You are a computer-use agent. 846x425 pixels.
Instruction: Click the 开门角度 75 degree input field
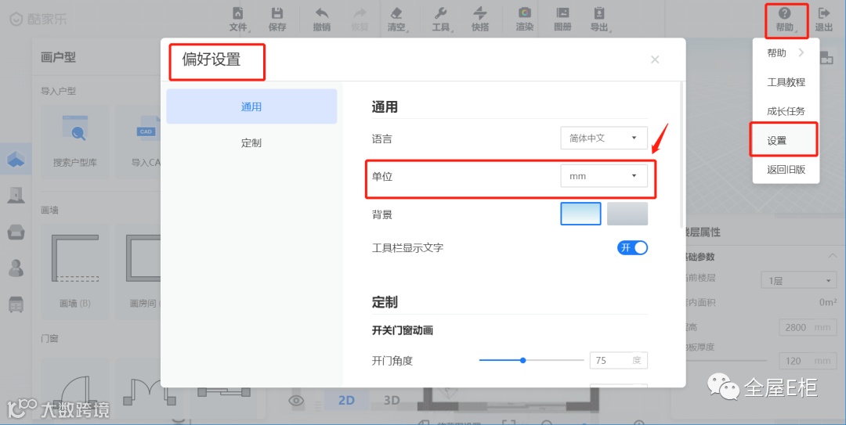coord(618,360)
